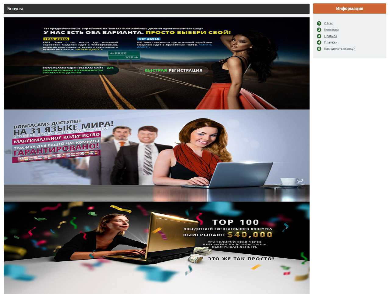Click the "ГАРАНТИРОВАНО!" banner text
390x294 pixels.
click(x=57, y=149)
